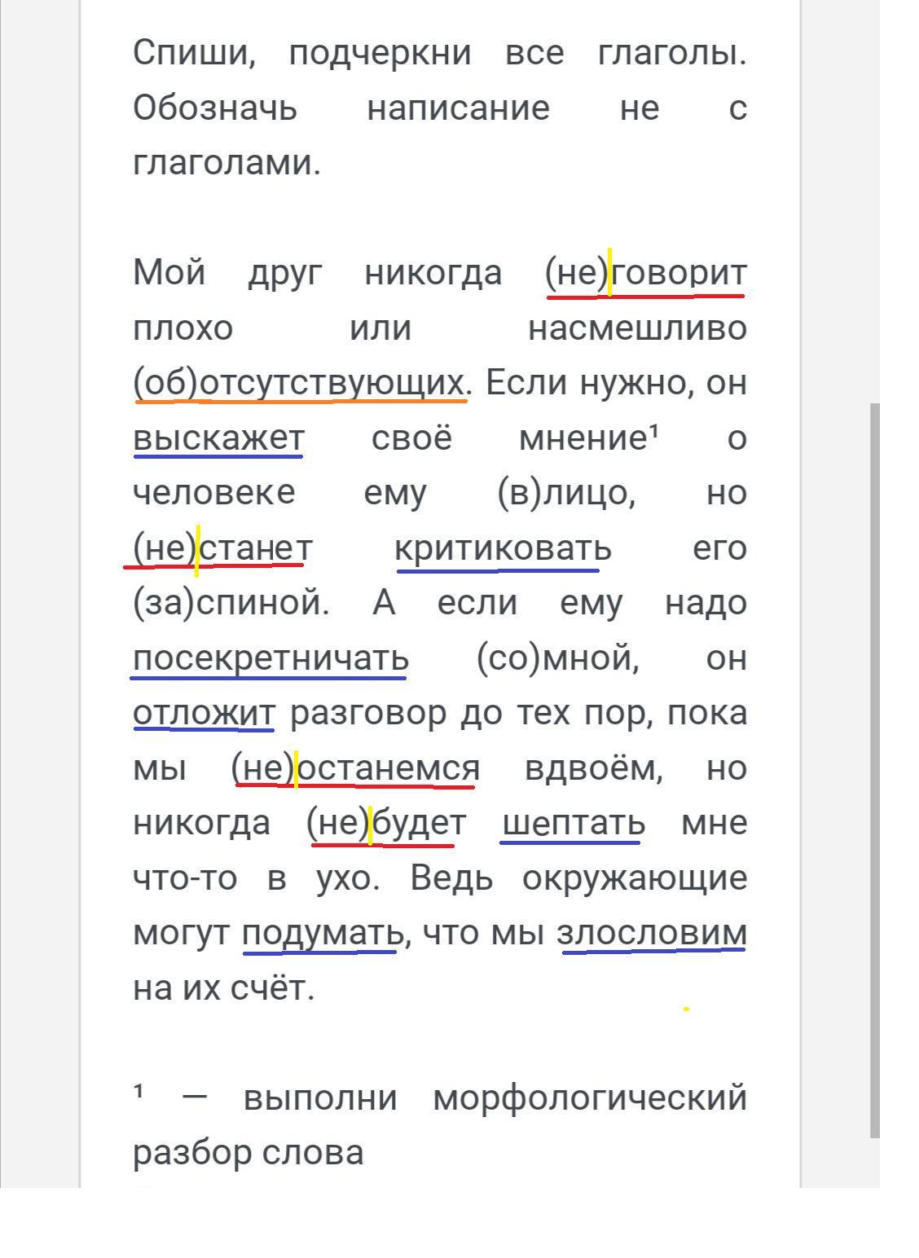The image size is (919, 1258).
Task: Click the word "(в)лицо,"
Action: pos(566,494)
